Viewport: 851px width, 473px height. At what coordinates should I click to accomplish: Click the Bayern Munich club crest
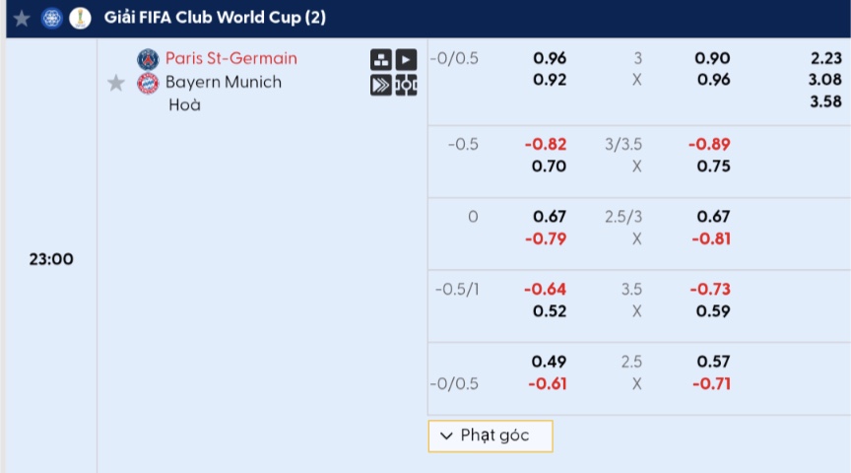[148, 83]
